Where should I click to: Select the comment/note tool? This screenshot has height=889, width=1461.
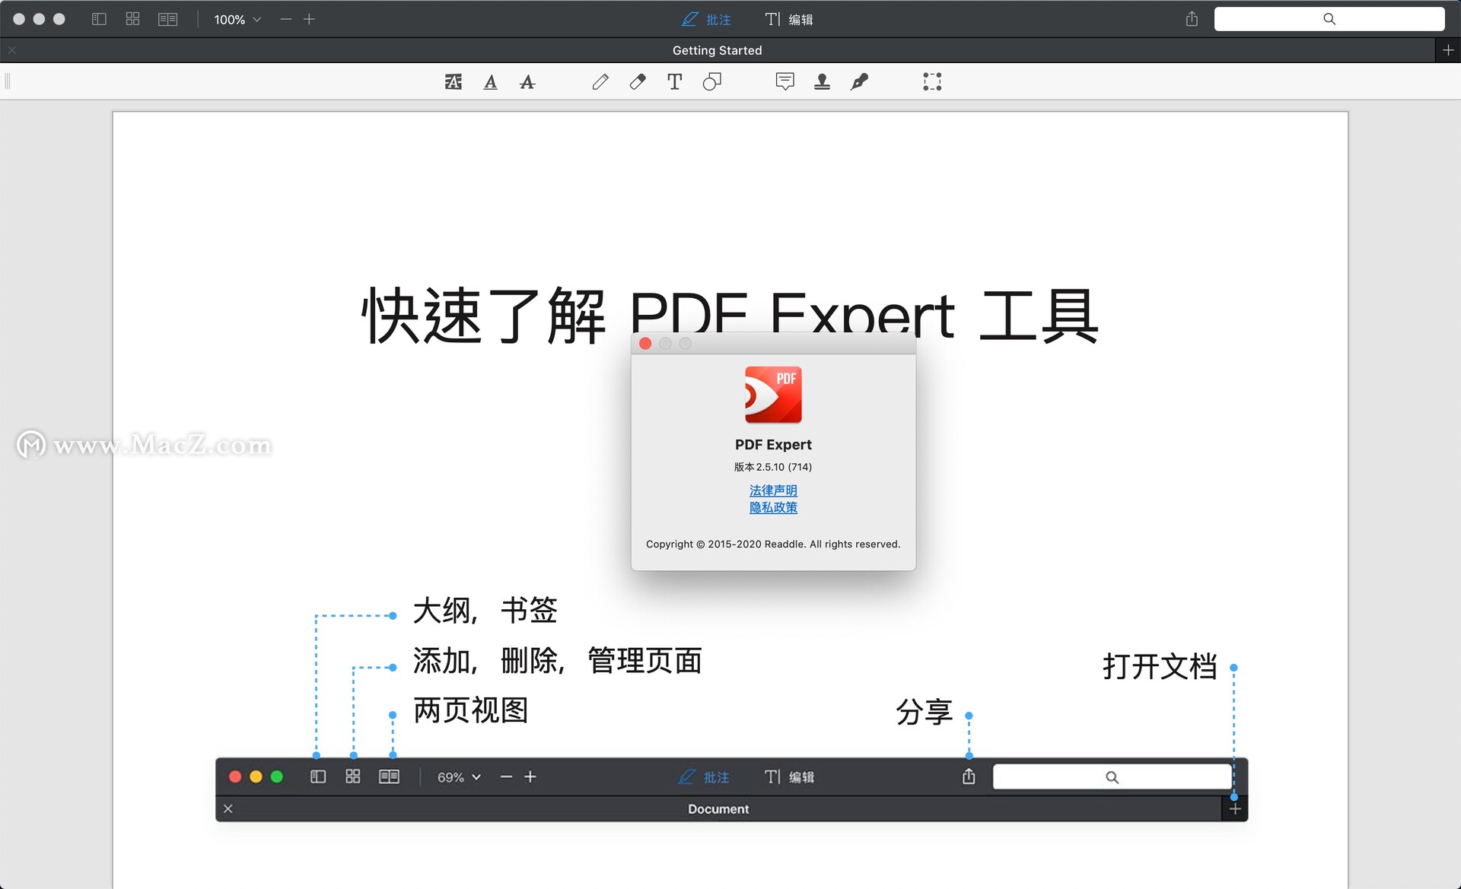click(783, 81)
